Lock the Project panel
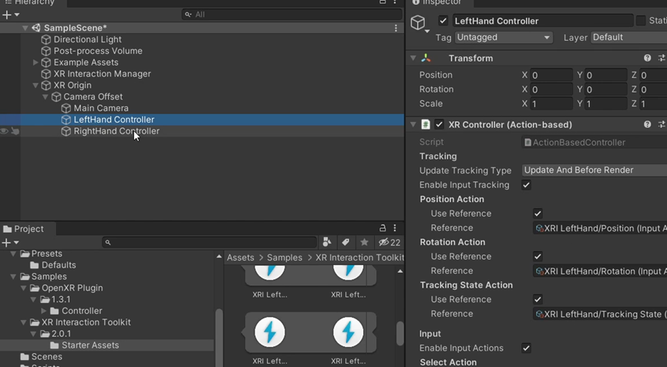Image resolution: width=667 pixels, height=367 pixels. point(382,228)
